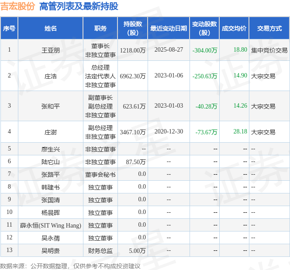290x270 pixels.
Task: Select the 变动股数(股) column header
Action: click(x=204, y=28)
